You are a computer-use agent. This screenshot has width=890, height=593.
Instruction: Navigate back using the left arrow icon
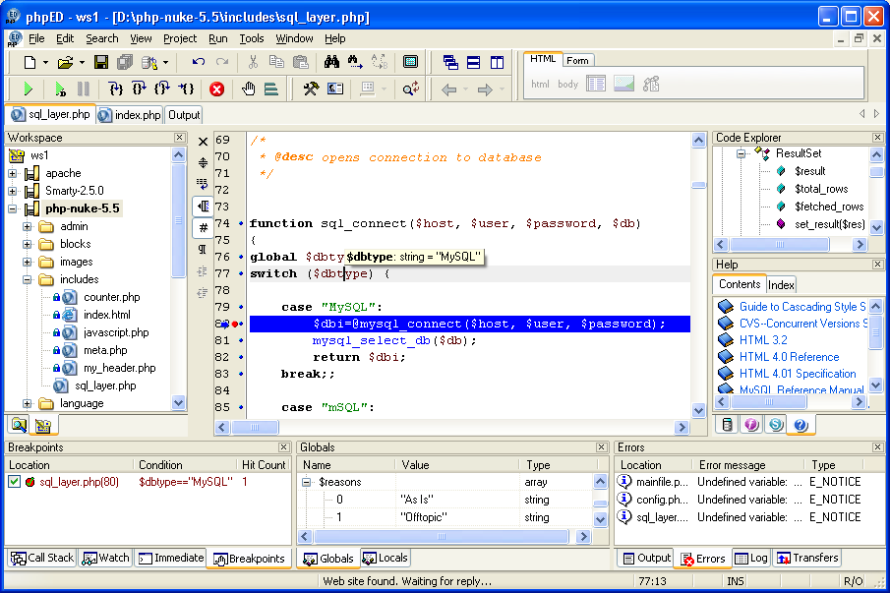[448, 89]
